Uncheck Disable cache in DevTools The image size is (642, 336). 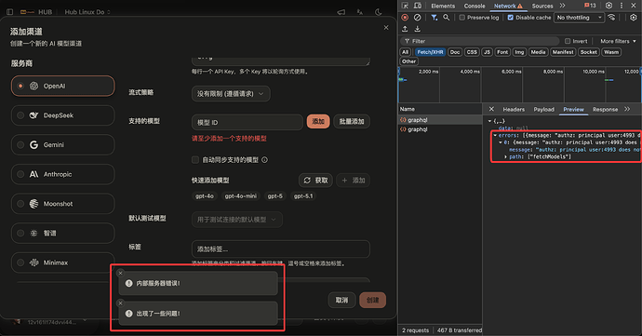(x=510, y=18)
